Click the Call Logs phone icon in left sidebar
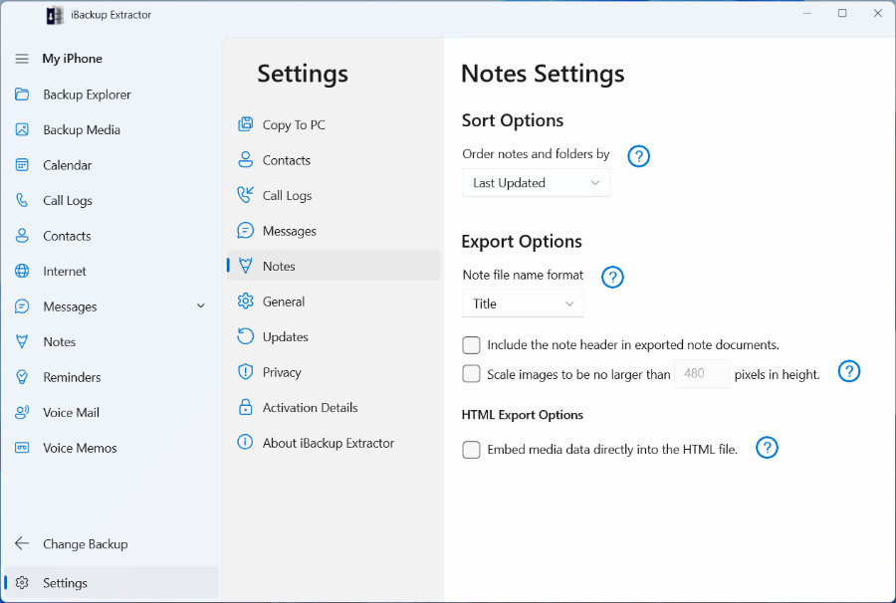The height and width of the screenshot is (603, 896). (x=22, y=200)
